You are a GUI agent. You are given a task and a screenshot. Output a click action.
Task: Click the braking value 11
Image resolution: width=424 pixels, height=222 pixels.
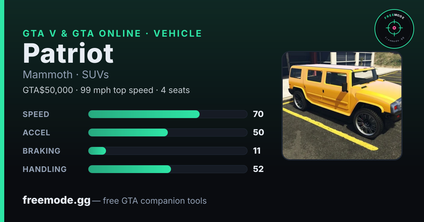[257, 151]
